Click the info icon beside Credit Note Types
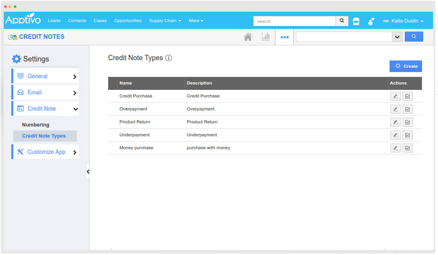Screen dimensions: 438x255 (168, 58)
